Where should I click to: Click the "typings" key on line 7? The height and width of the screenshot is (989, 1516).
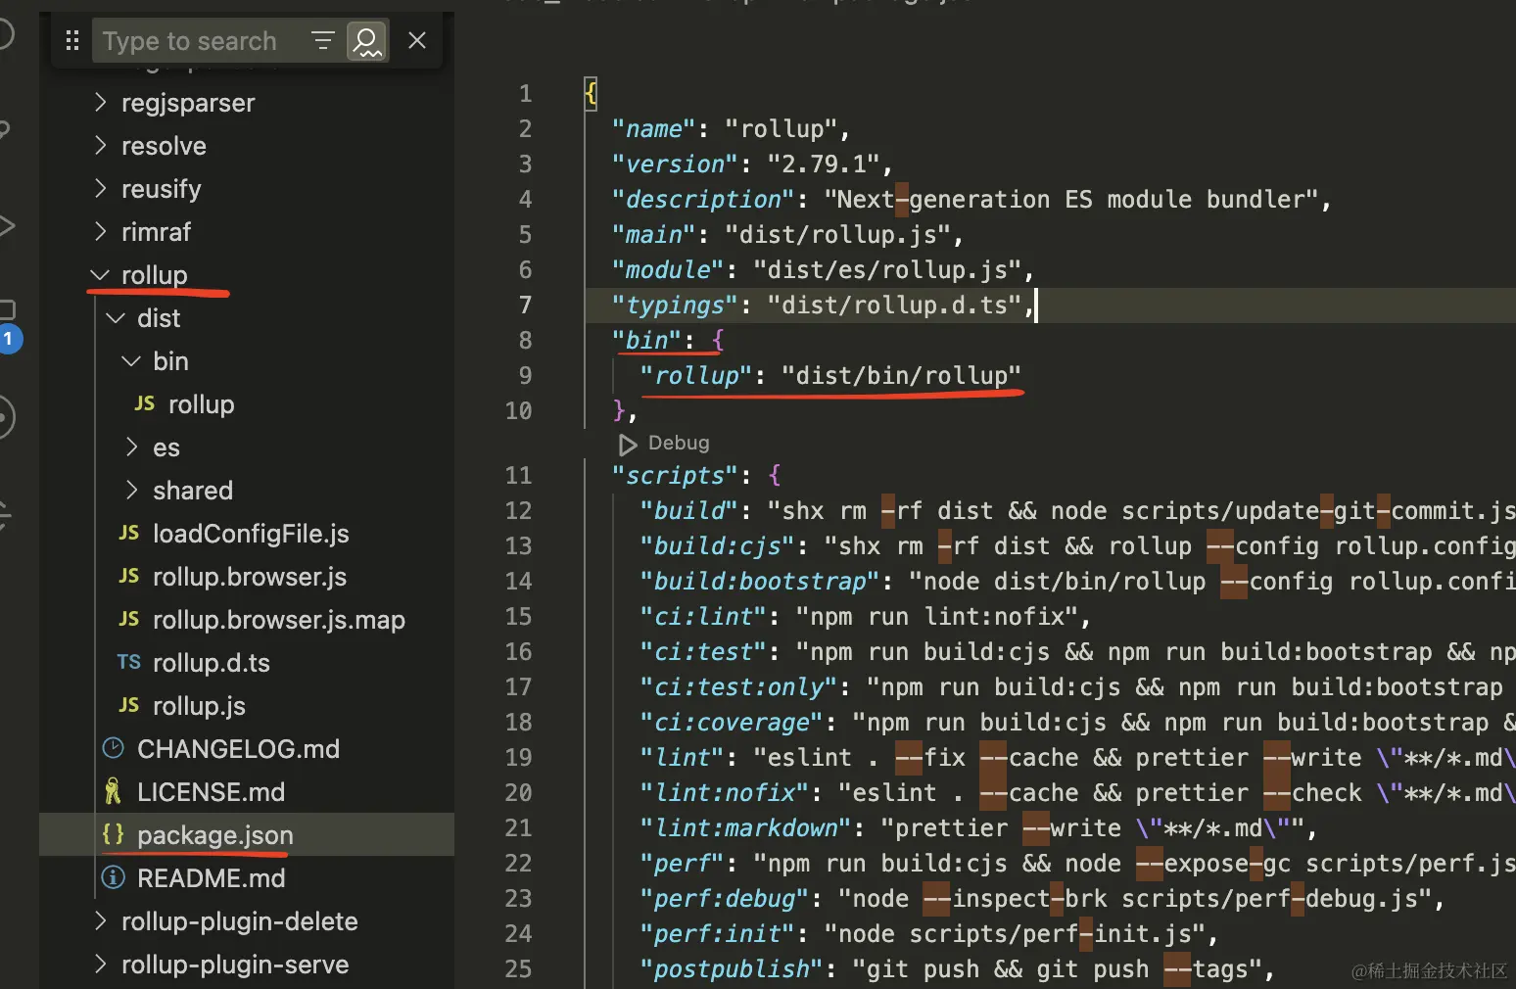(x=675, y=305)
